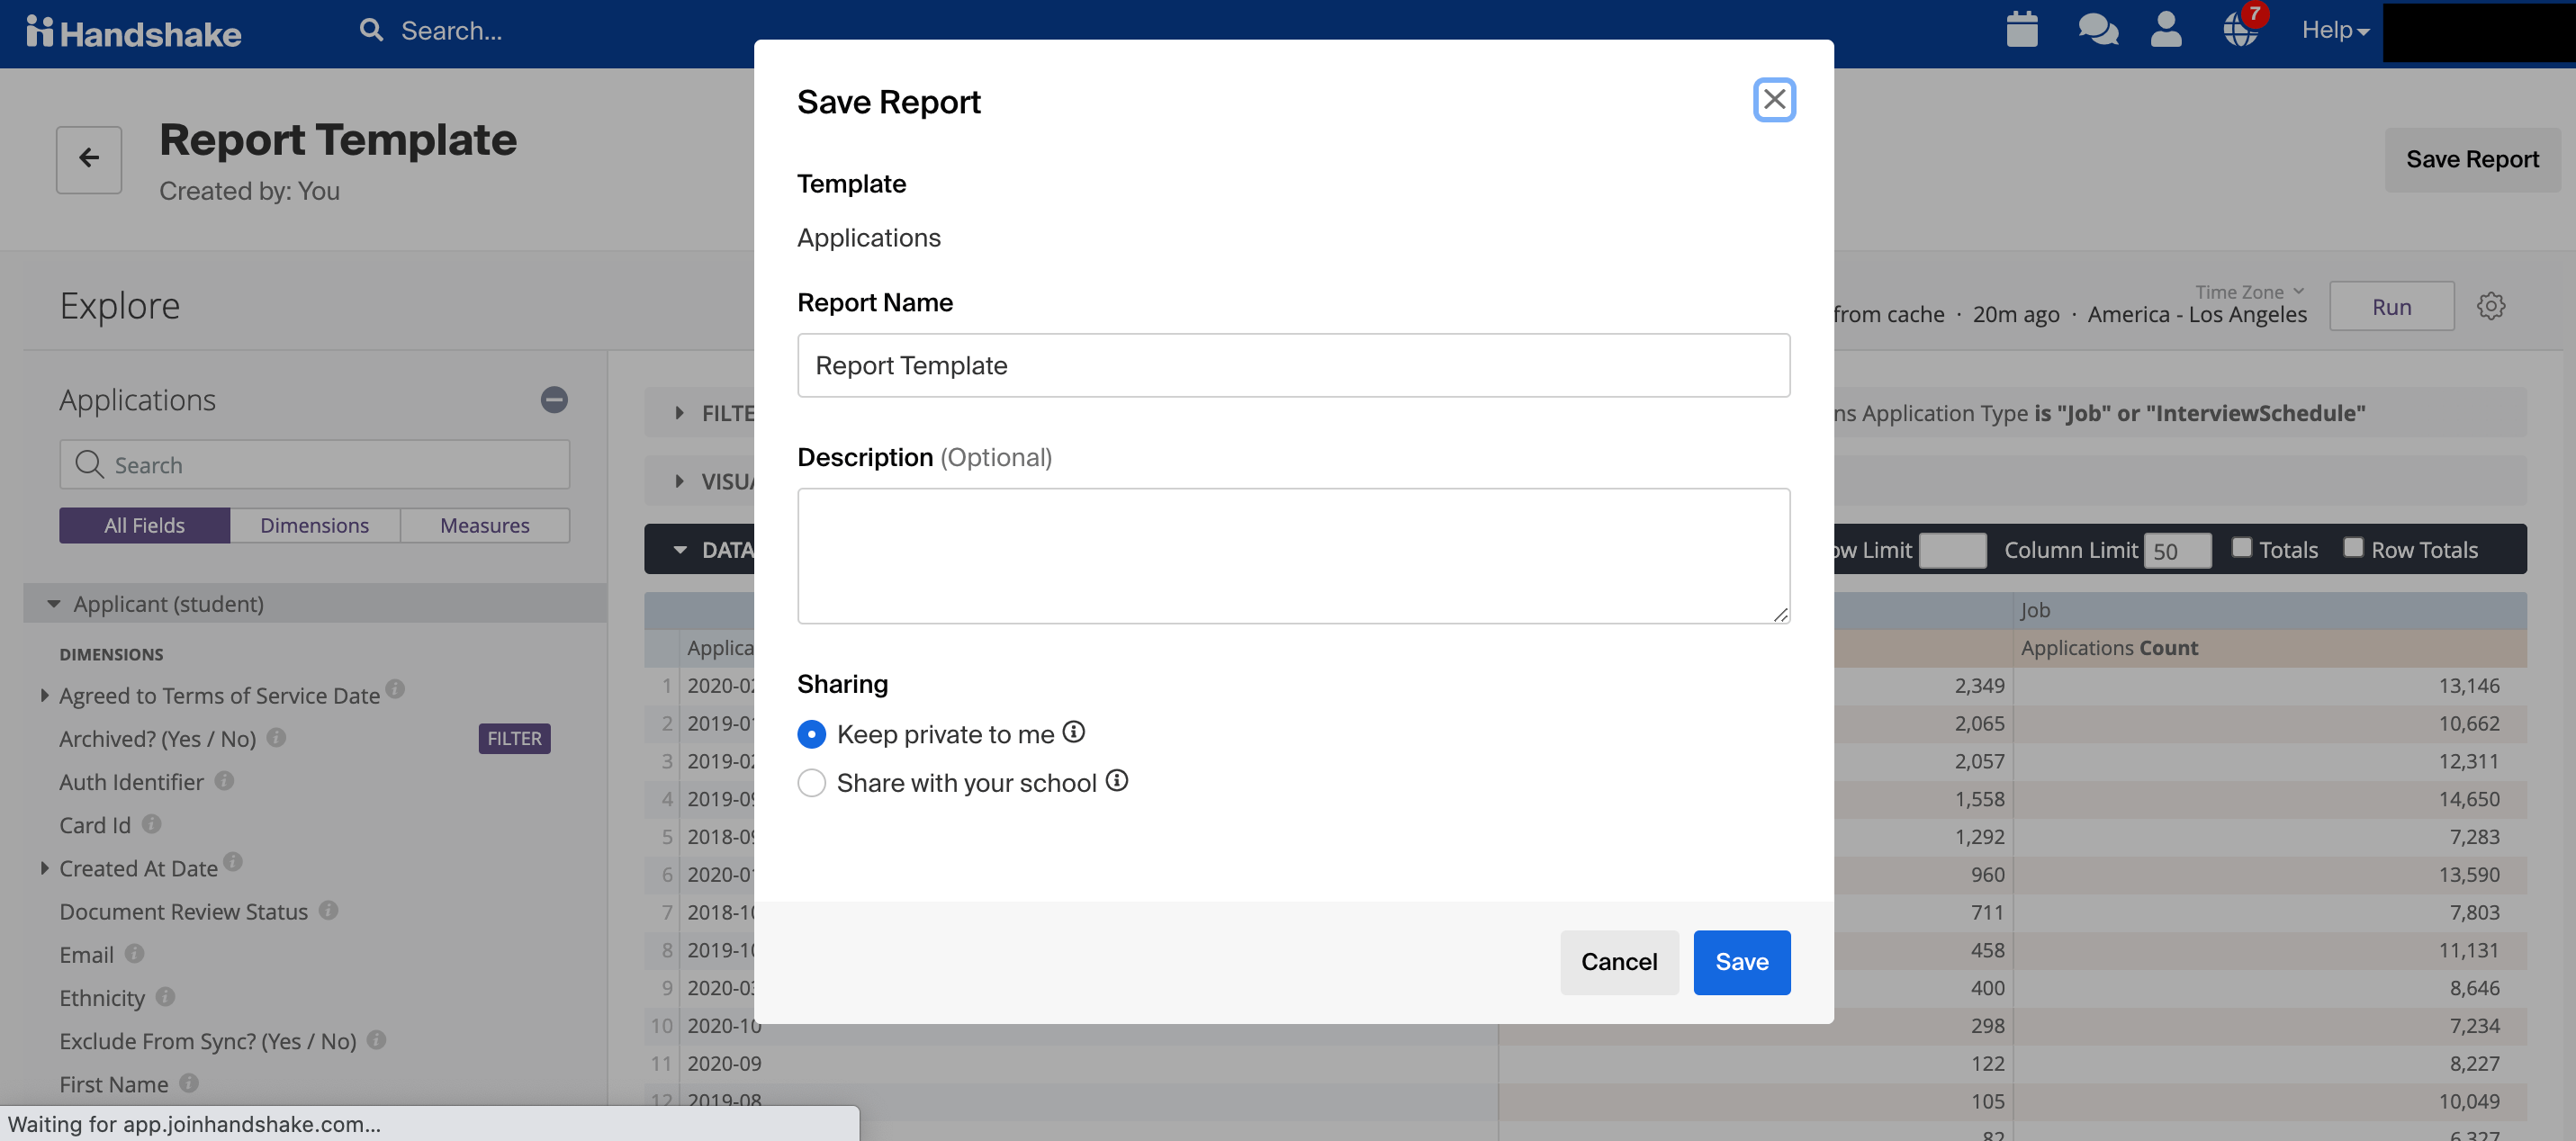Open the calendar icon in the navbar
Screen dimensions: 2576x1141
click(2022, 30)
